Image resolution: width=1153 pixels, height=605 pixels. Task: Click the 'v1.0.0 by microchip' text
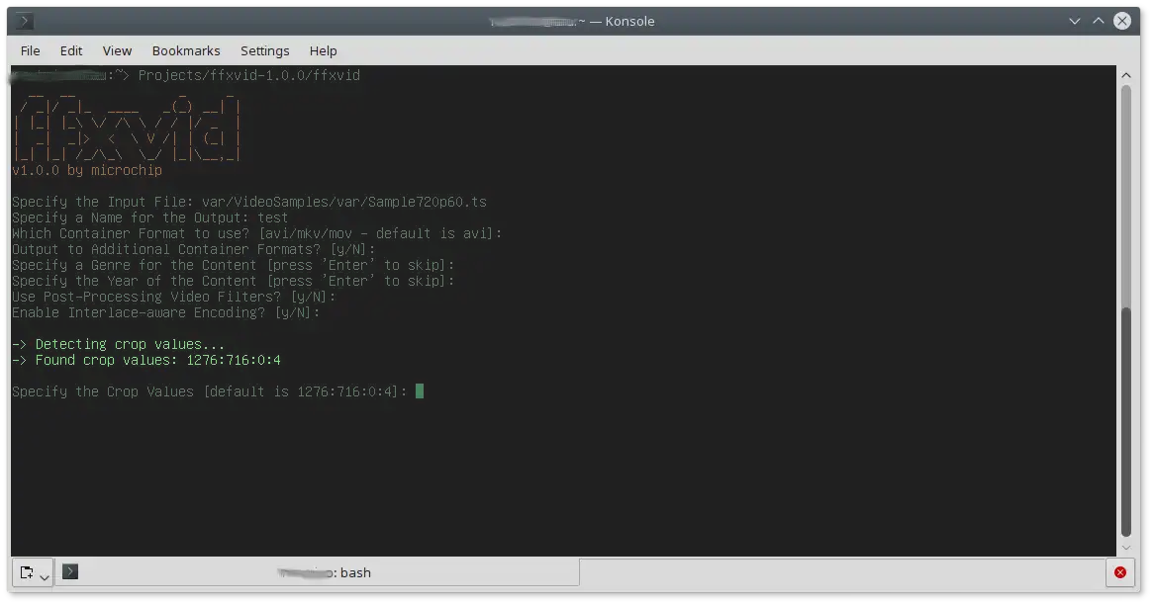point(87,170)
